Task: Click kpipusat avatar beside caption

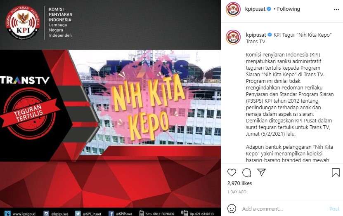Action: (x=233, y=37)
